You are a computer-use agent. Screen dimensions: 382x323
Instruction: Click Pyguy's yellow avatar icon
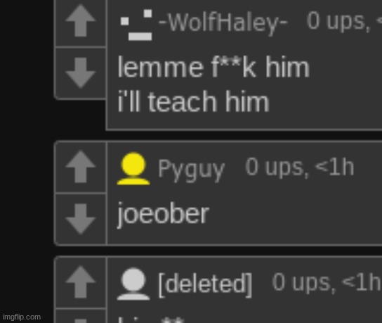coord(133,168)
